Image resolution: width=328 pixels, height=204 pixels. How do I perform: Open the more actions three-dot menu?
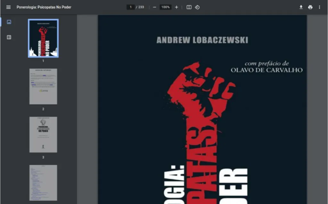pos(319,7)
